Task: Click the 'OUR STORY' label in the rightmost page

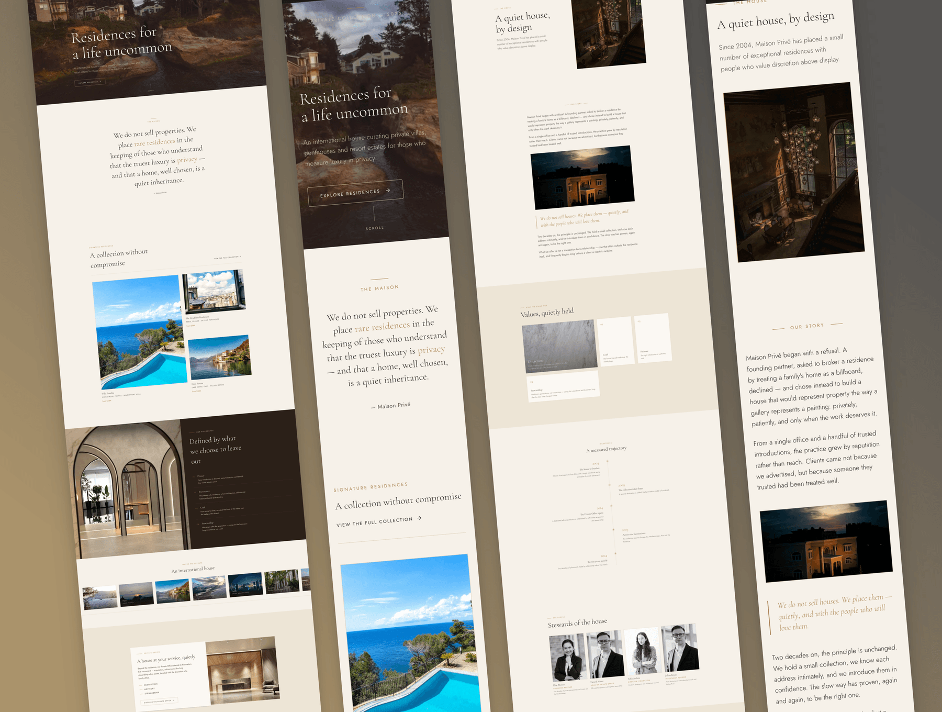Action: 807,326
